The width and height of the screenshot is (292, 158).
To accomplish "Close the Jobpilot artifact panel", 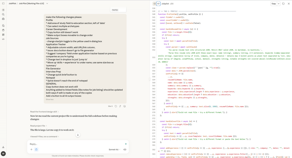I will tap(289, 4).
